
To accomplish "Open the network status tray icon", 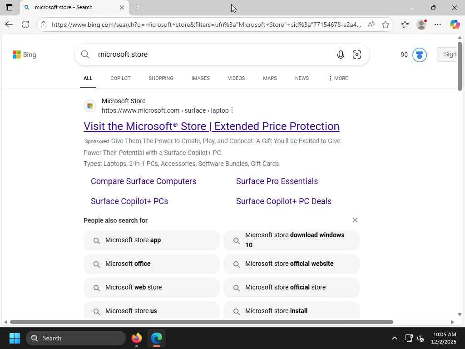I will [409, 338].
